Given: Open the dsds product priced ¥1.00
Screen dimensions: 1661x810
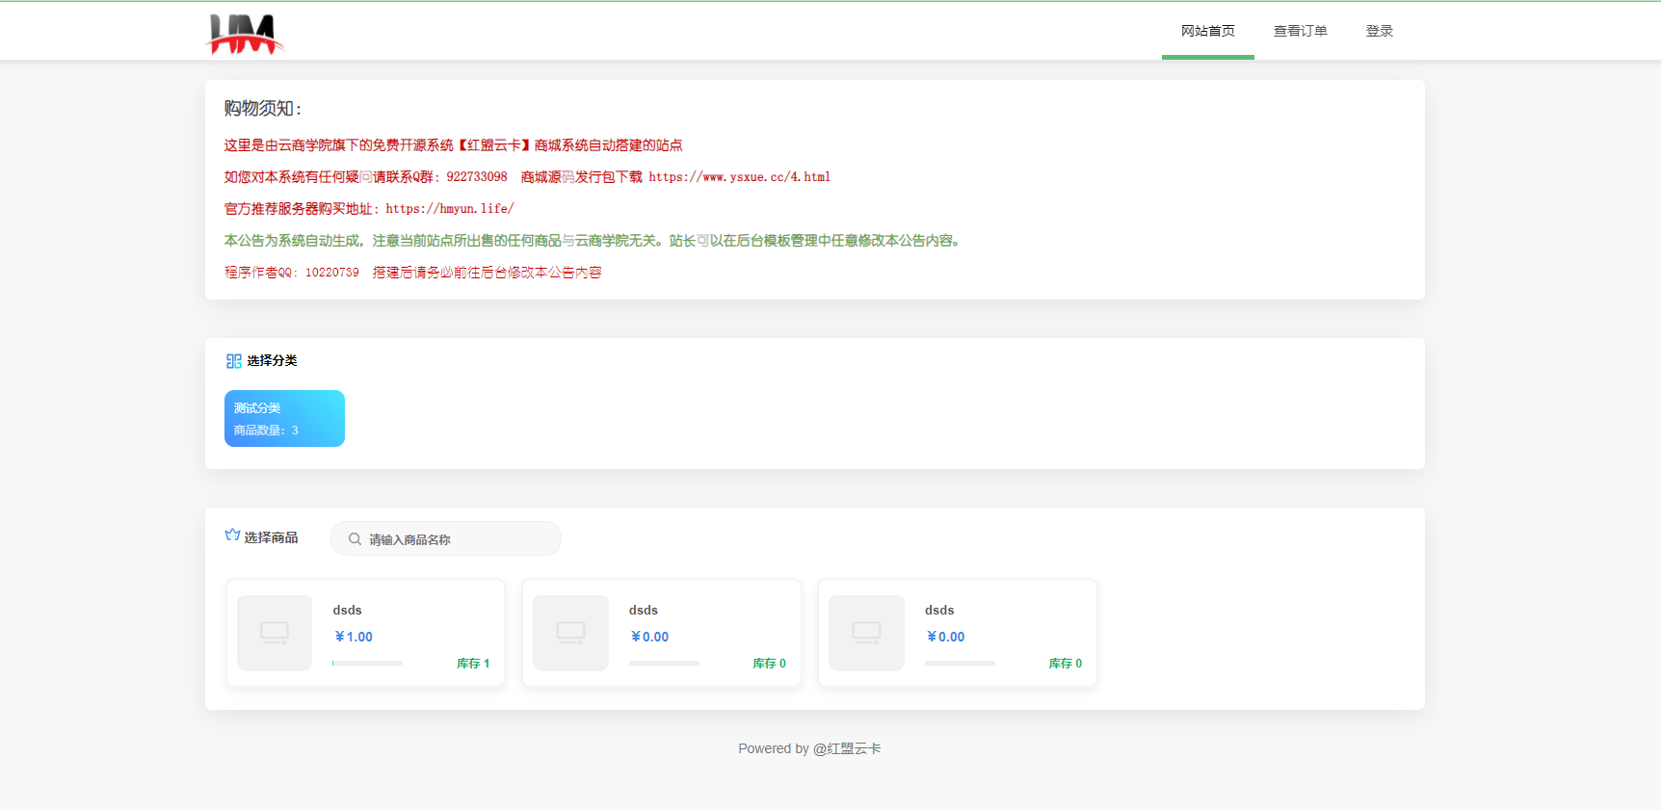Looking at the screenshot, I should coord(366,633).
